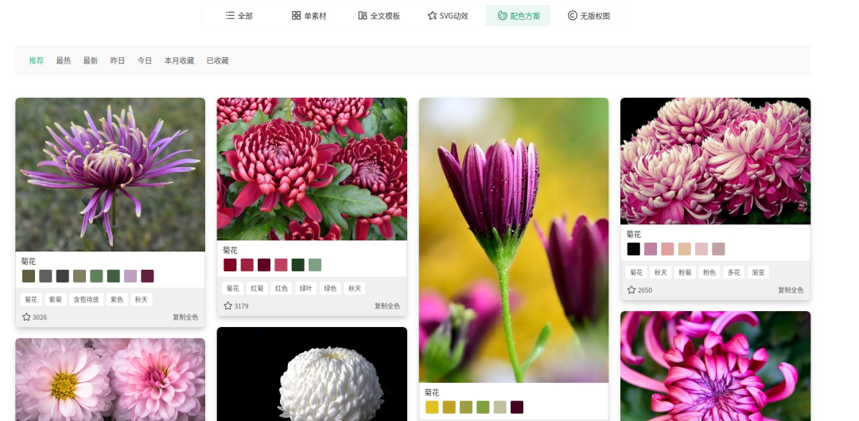Click the 含苞待放 tag
Image resolution: width=859 pixels, height=421 pixels.
tap(86, 299)
